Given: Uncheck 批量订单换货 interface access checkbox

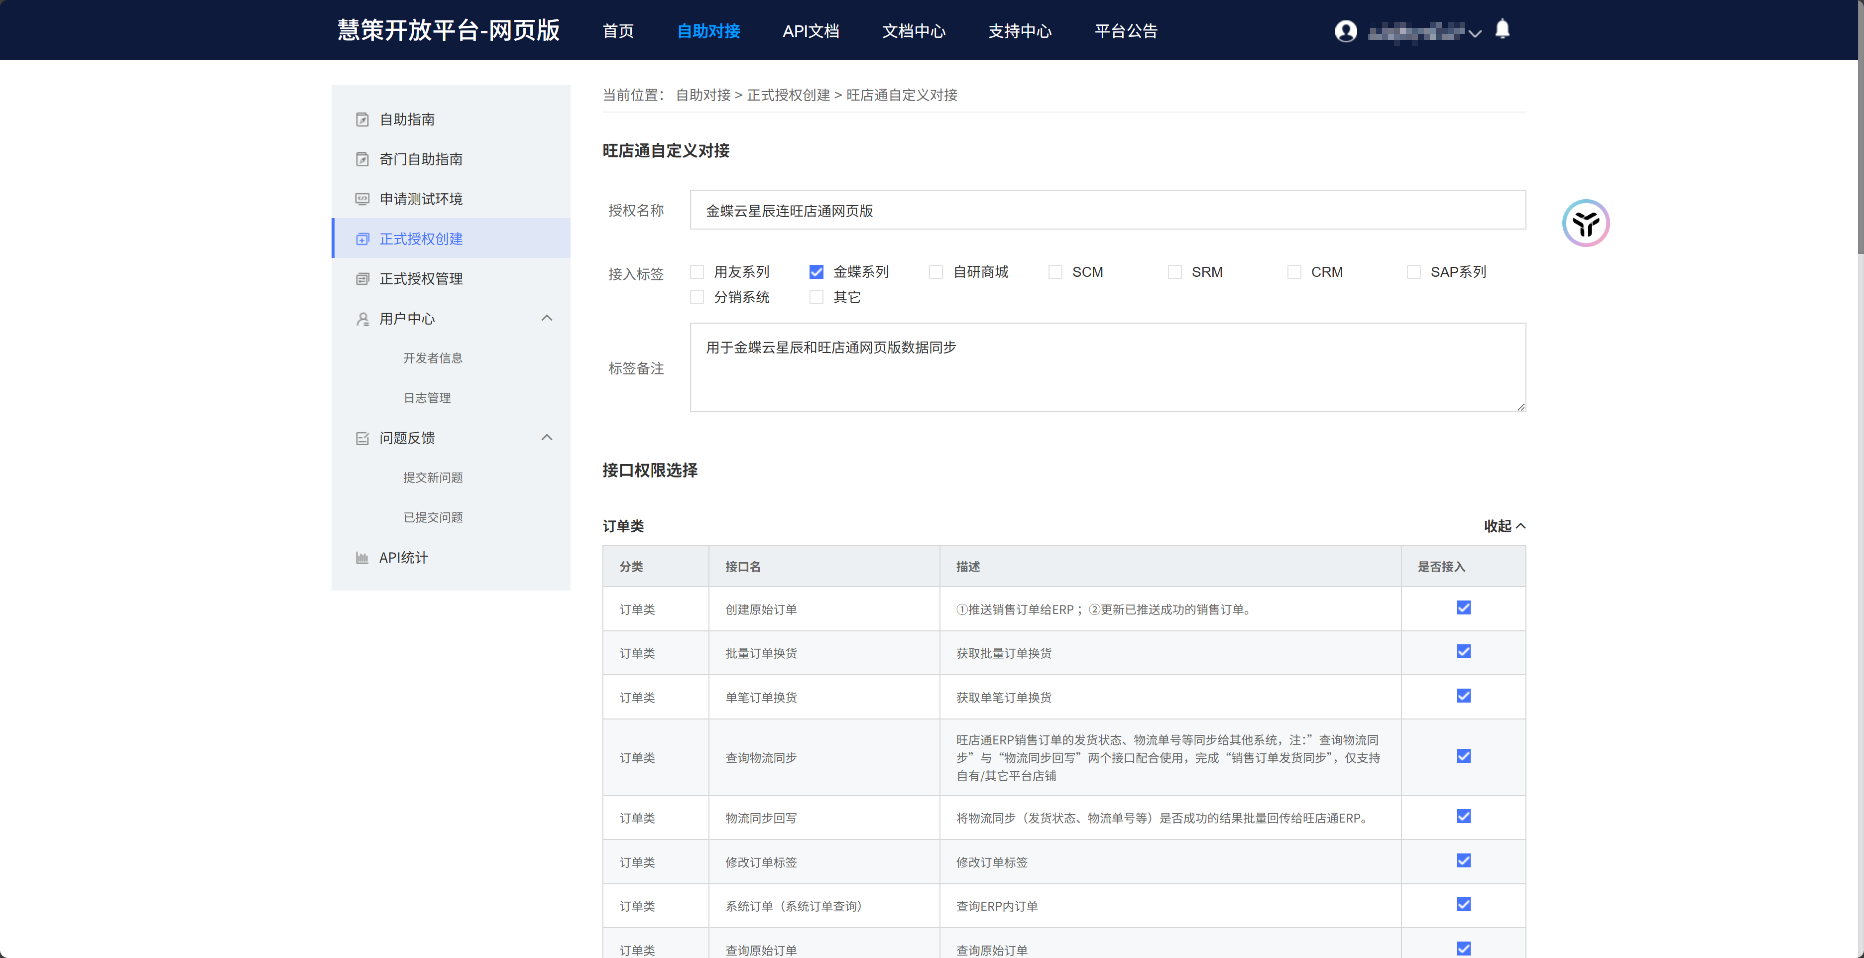Looking at the screenshot, I should (x=1463, y=652).
